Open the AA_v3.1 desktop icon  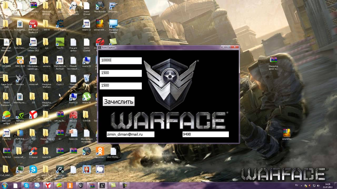(x=73, y=116)
